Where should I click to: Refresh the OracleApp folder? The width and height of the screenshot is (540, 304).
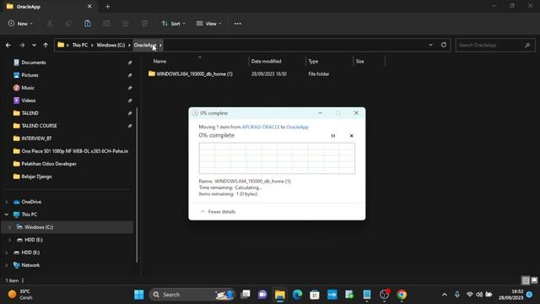pyautogui.click(x=444, y=45)
